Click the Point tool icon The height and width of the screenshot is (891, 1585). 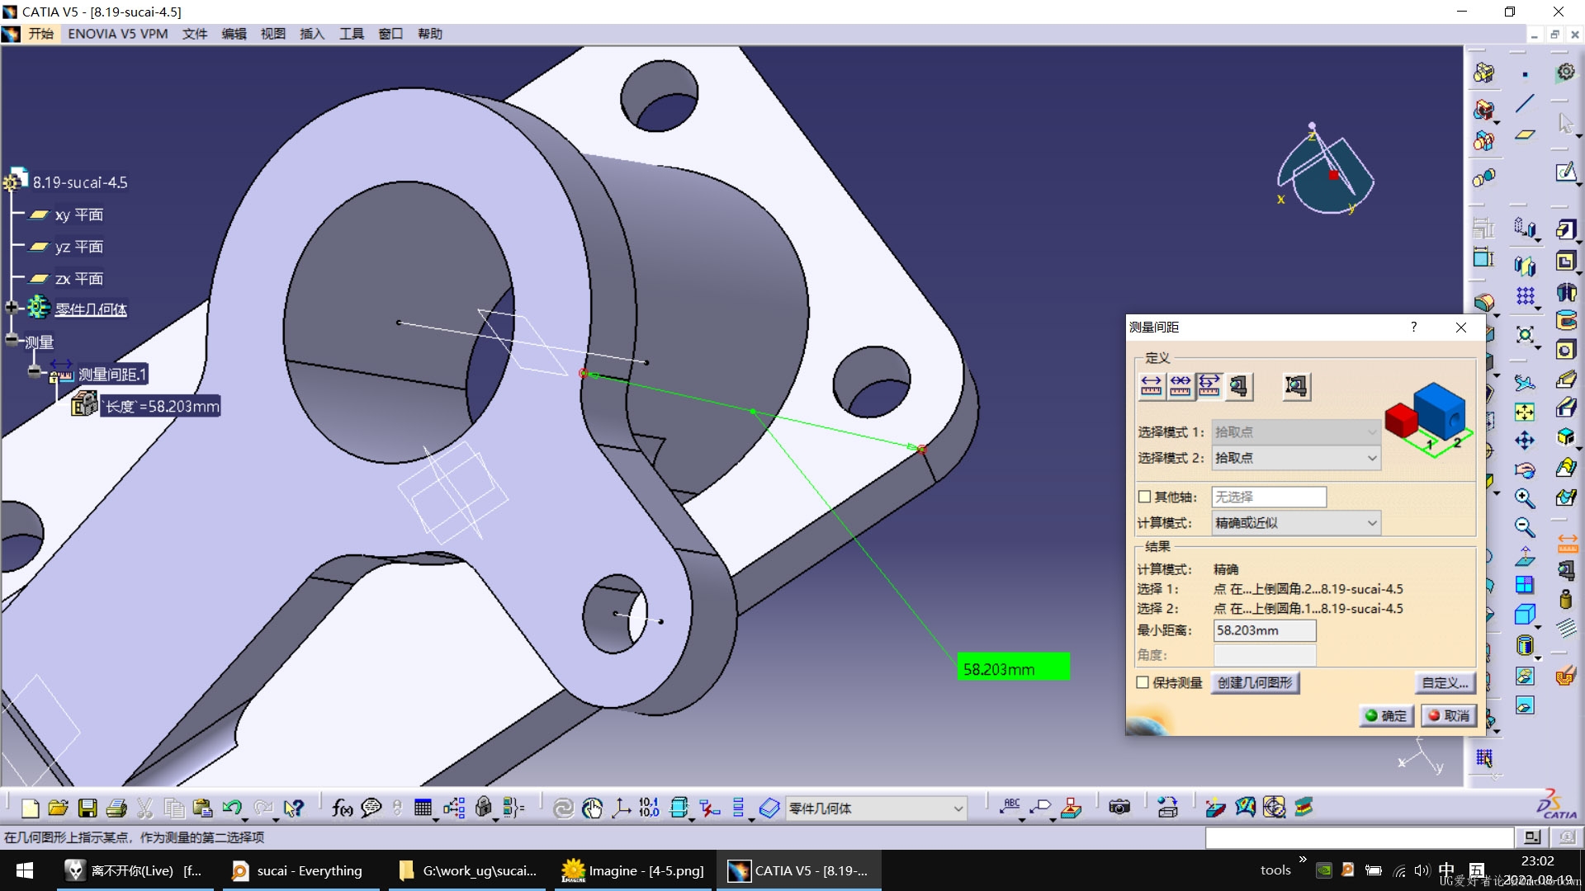(1525, 74)
